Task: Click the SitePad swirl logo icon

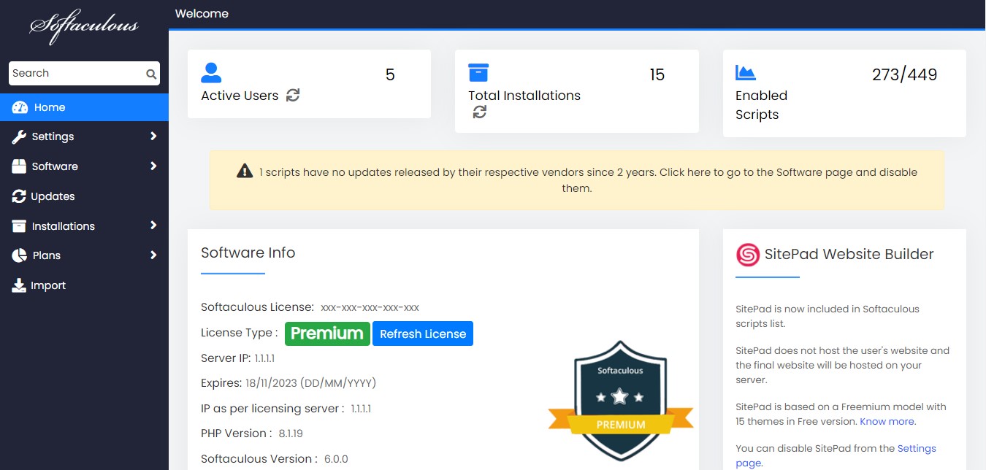Action: [748, 255]
